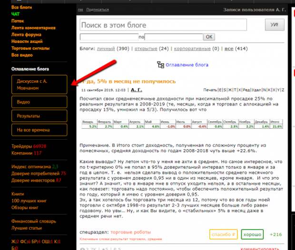Click the monthly returns table image
295x250 pixels.
point(182,124)
